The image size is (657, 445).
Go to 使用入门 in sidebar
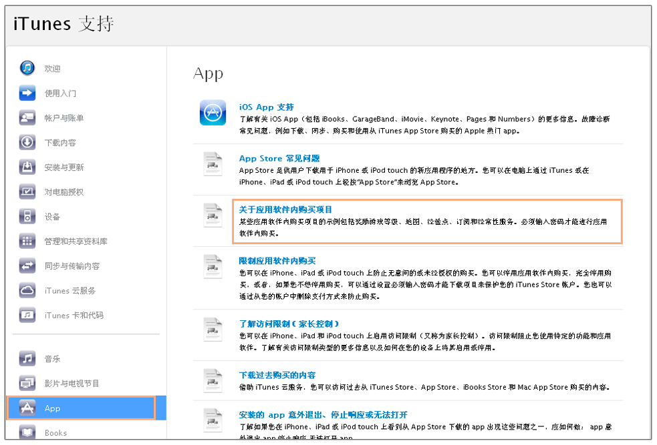point(60,93)
